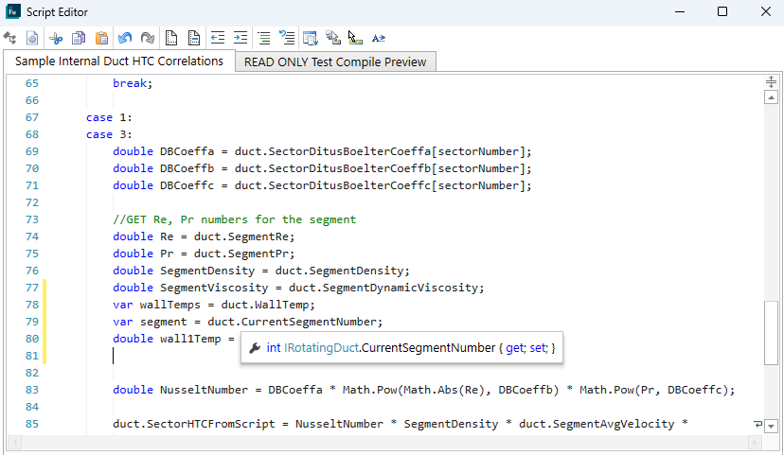Click 'wall1Temp' on line 80
Screen dimensions: 784x455
point(190,339)
